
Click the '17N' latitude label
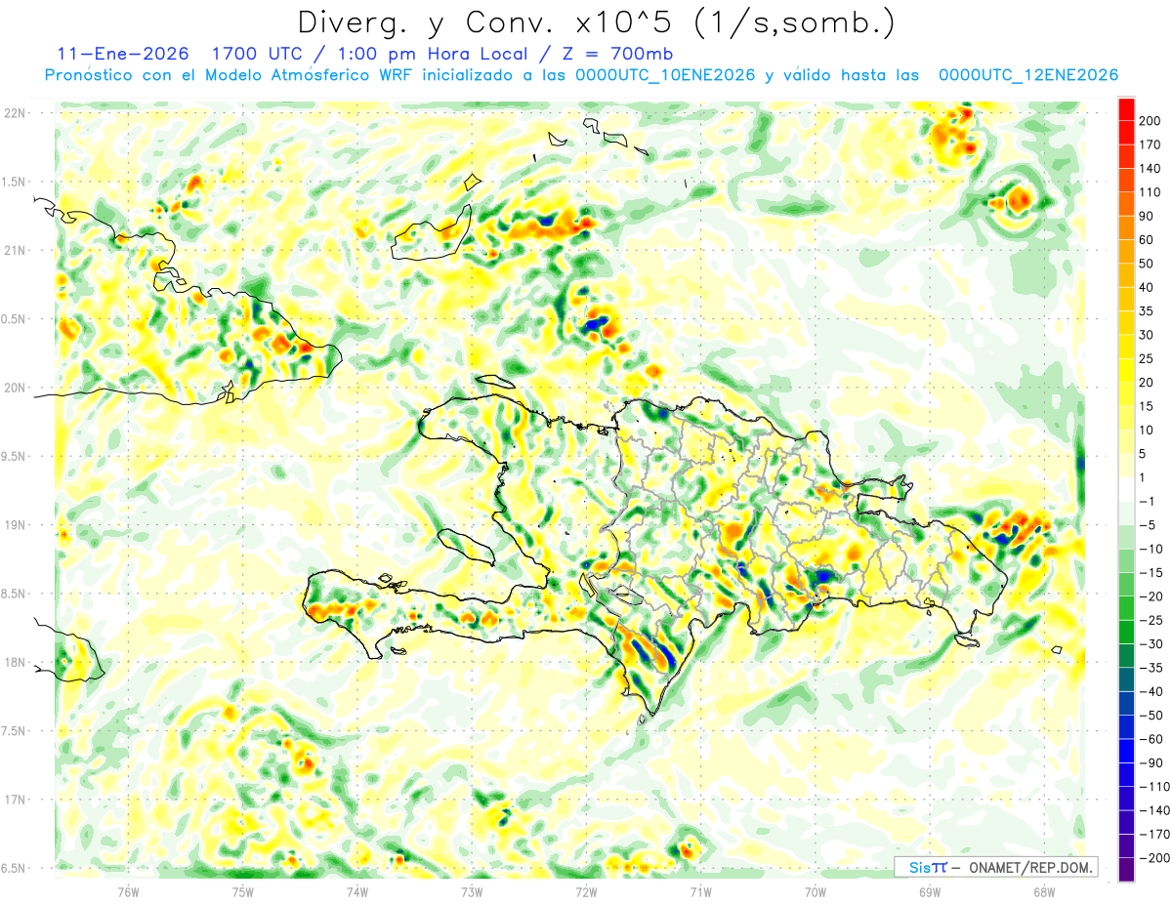pyautogui.click(x=15, y=800)
